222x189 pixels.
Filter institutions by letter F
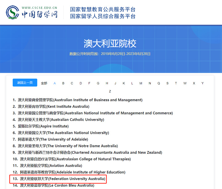(89, 83)
